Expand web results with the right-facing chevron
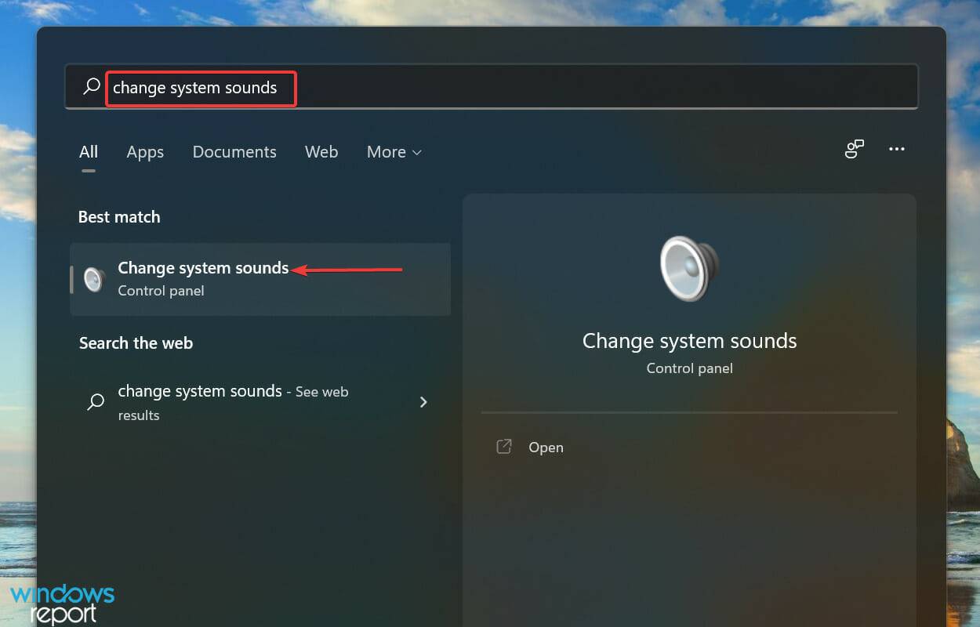This screenshot has height=627, width=980. [423, 402]
